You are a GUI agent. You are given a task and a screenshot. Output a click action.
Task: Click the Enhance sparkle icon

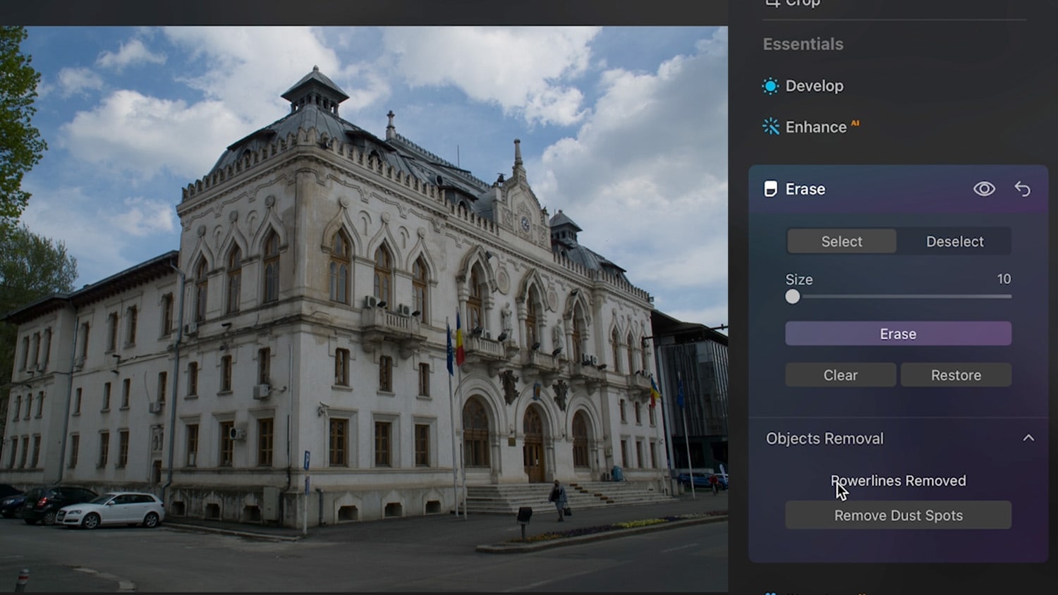click(770, 127)
